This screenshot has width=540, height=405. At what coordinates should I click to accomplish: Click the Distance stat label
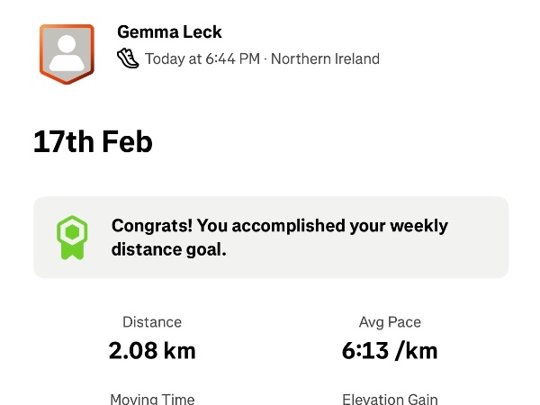(x=152, y=322)
